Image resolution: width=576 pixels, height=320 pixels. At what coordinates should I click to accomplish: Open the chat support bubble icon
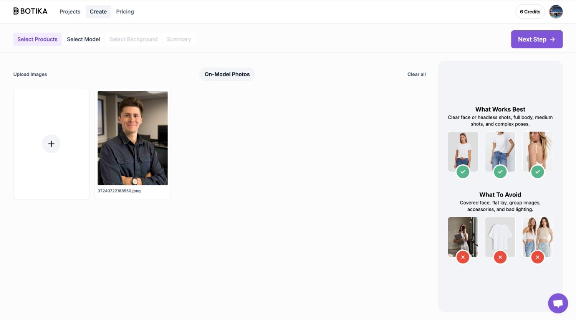click(x=558, y=304)
